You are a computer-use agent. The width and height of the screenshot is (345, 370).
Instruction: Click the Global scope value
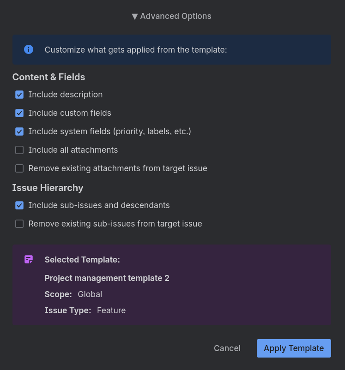tap(90, 294)
